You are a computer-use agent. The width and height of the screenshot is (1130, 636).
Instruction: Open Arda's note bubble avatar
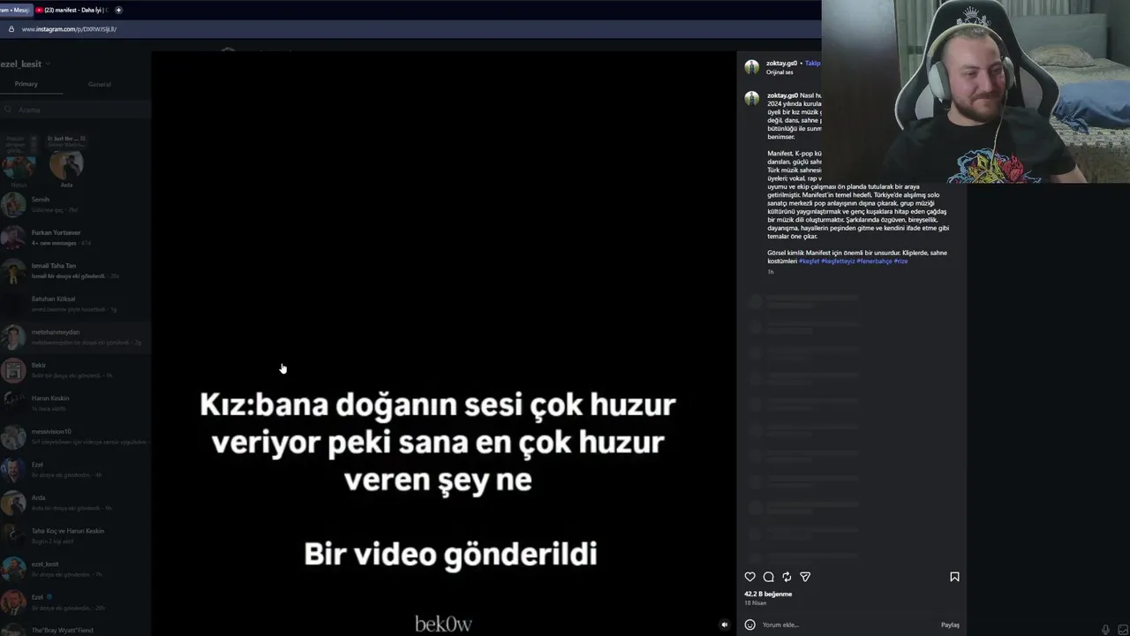[x=66, y=164]
